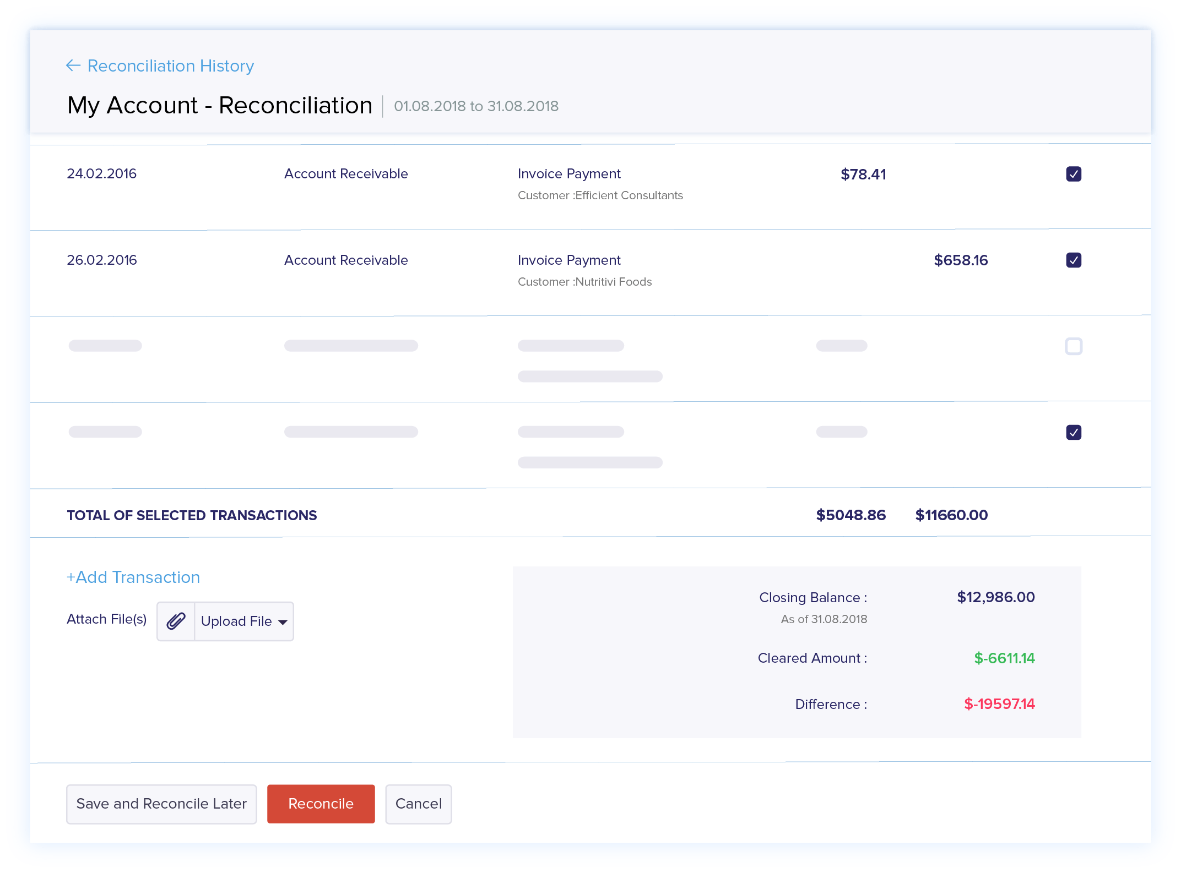Enable the empty placeholder row checkbox
This screenshot has width=1181, height=873.
click(1073, 346)
